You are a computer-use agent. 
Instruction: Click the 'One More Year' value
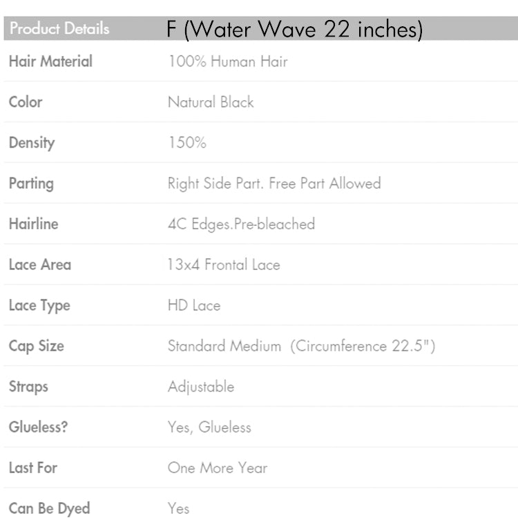click(218, 468)
